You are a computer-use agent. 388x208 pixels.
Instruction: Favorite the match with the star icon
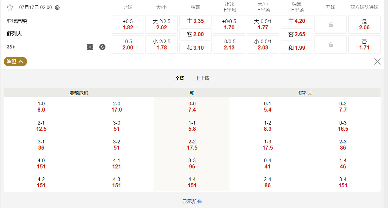[x=10, y=7]
